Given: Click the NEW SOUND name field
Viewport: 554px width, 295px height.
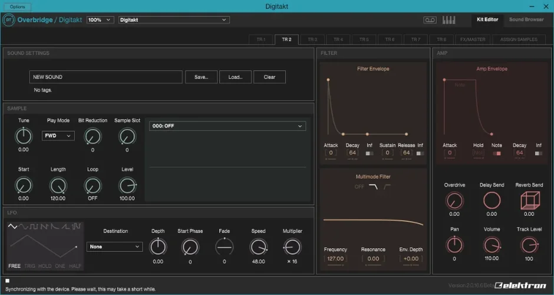Looking at the screenshot, I should pyautogui.click(x=106, y=77).
